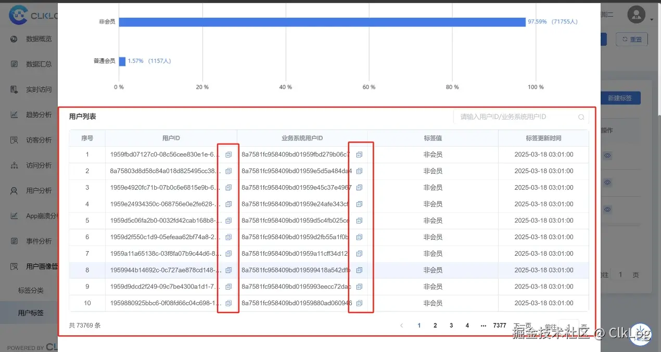Click the 序号 column header
The height and width of the screenshot is (352, 661).
point(87,138)
